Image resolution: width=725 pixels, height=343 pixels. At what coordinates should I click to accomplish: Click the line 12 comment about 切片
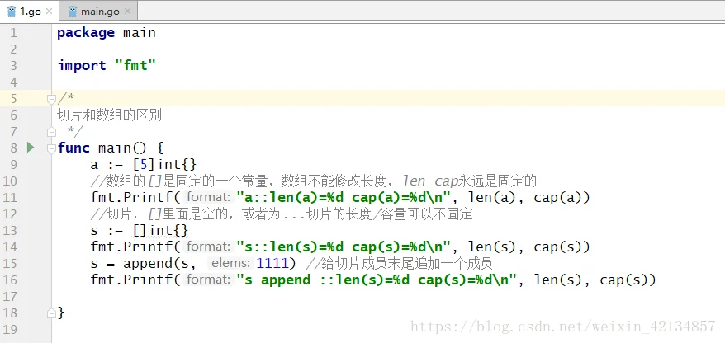point(282,214)
